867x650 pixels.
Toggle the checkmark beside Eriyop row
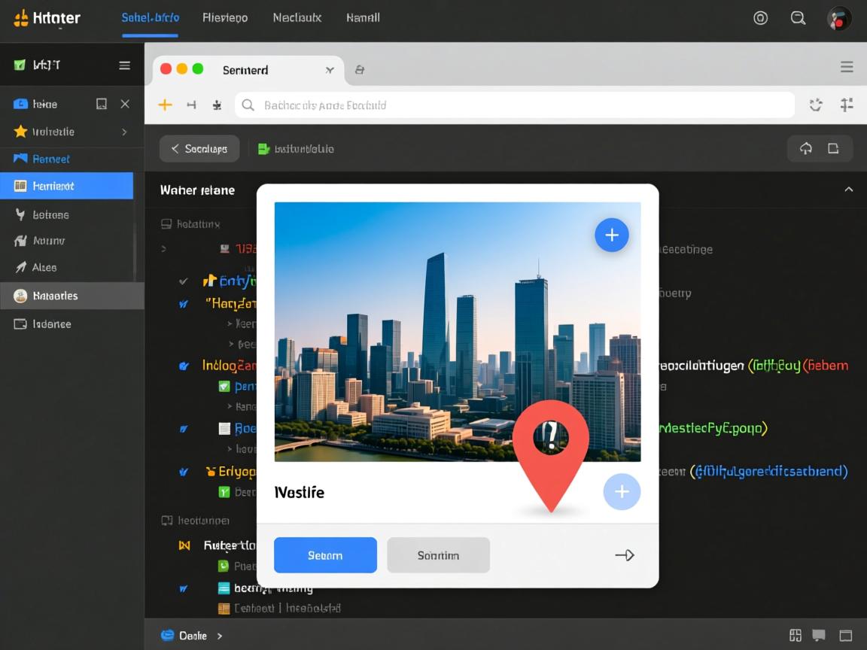tap(184, 472)
